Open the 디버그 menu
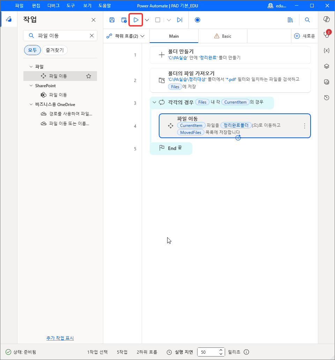The height and width of the screenshot is (360, 335). 53,6
